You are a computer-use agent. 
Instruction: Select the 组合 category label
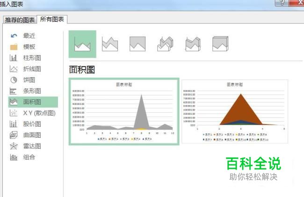[29, 157]
